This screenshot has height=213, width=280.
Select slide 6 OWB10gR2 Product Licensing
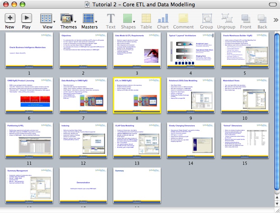click(x=29, y=95)
